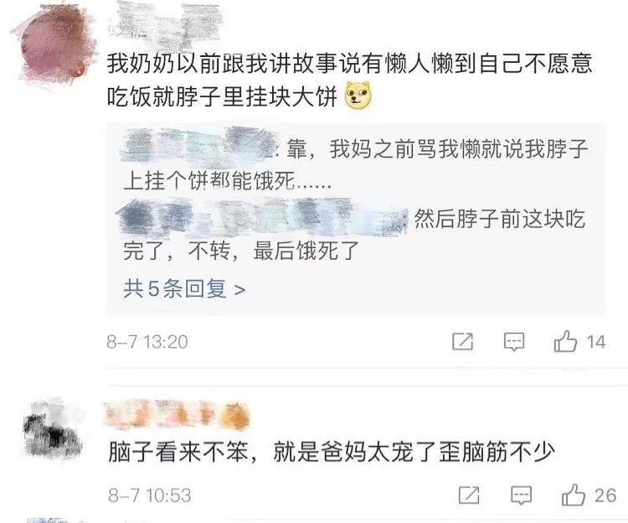Open the blurred orange username of the second commenter
The image size is (628, 523).
(x=176, y=415)
